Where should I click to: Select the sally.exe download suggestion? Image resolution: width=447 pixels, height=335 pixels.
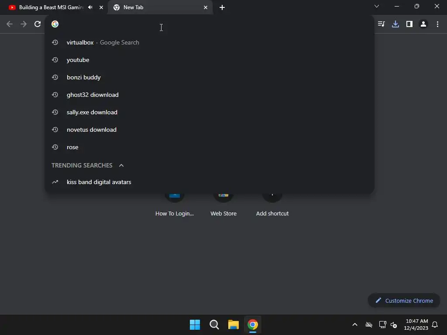coord(210,112)
